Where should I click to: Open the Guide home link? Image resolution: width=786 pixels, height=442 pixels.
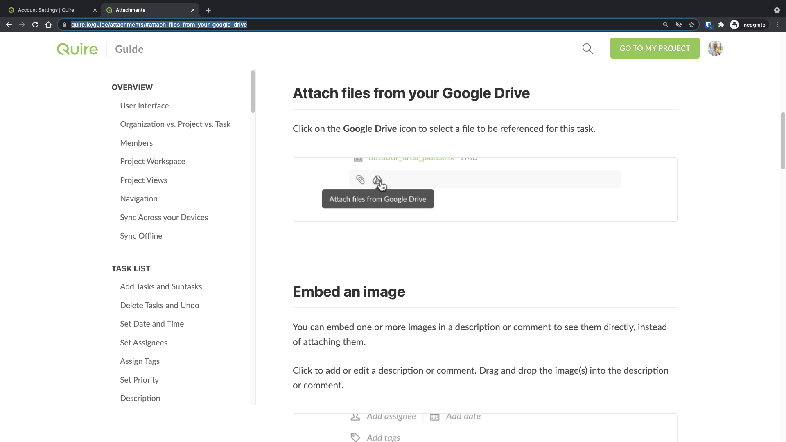(129, 49)
